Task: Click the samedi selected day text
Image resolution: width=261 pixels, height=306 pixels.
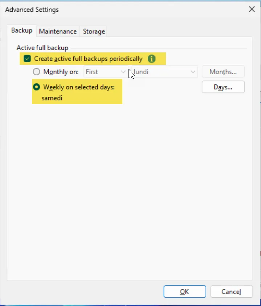Action: pyautogui.click(x=52, y=98)
